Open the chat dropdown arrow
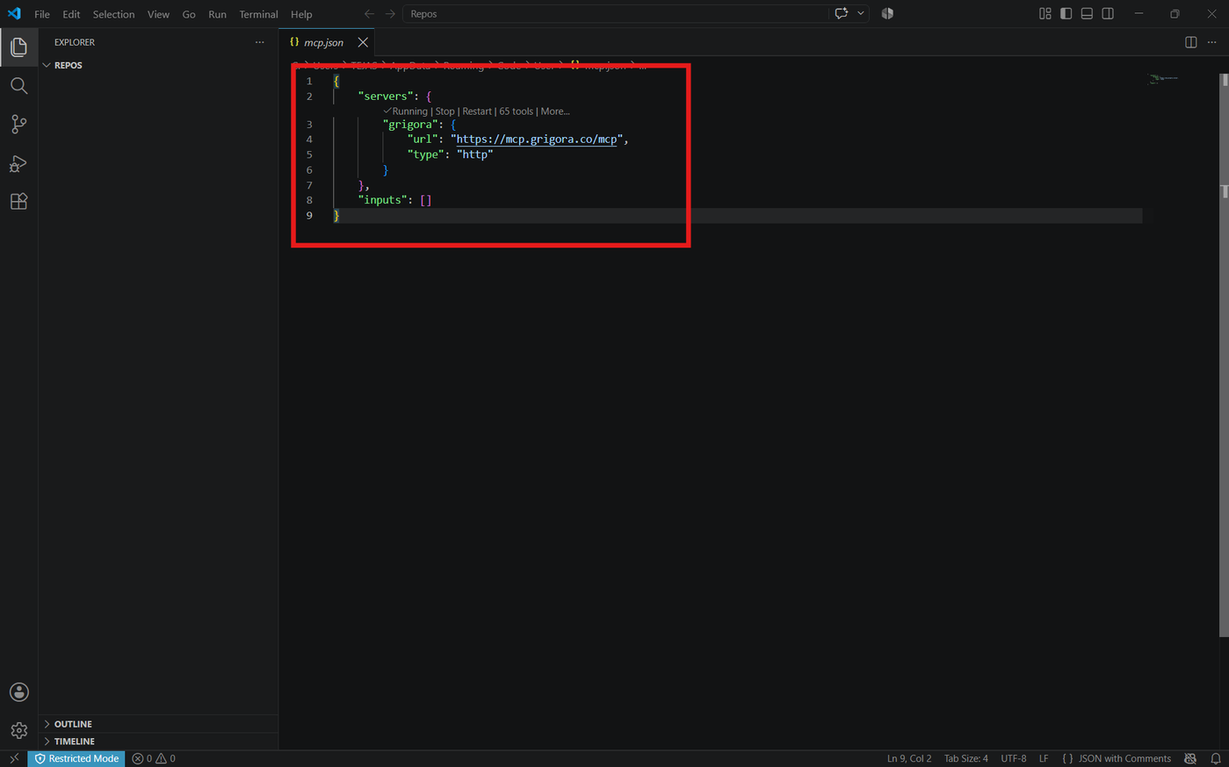 [x=861, y=13]
